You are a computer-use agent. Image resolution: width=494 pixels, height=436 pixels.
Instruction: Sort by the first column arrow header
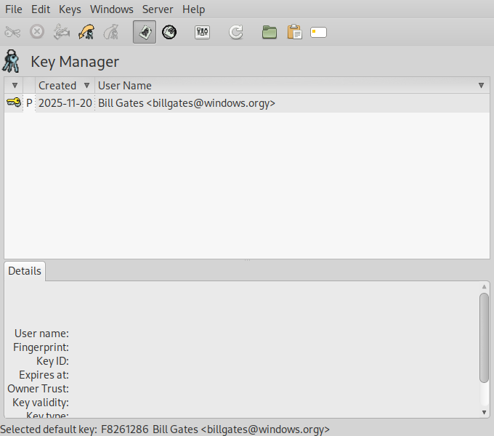15,85
